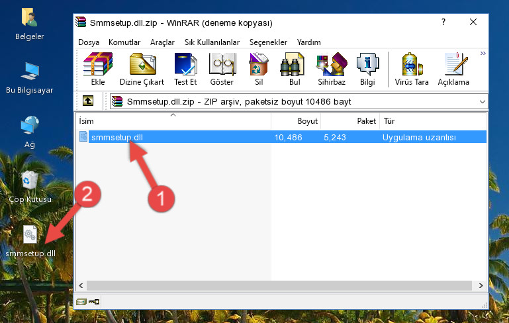The image size is (509, 323).
Task: Select smmsetup.dll in the archive list
Action: (x=117, y=137)
